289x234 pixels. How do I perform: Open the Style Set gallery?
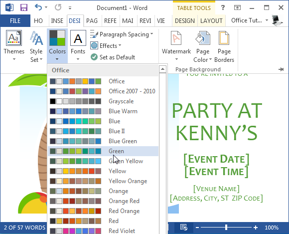coord(36,46)
